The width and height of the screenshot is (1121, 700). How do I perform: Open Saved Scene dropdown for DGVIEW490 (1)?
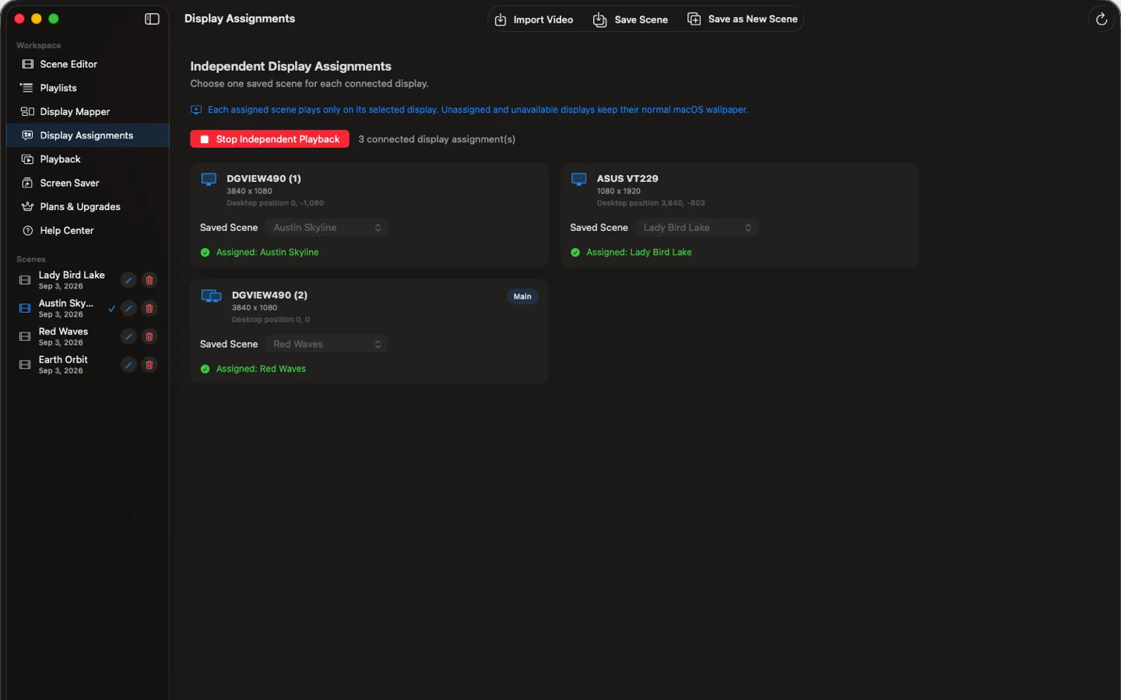click(326, 228)
